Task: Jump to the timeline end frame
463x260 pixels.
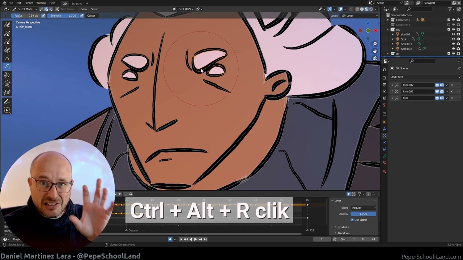Action: click(x=205, y=239)
